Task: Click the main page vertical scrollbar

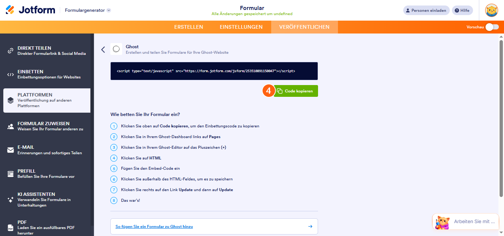Action: point(501,118)
